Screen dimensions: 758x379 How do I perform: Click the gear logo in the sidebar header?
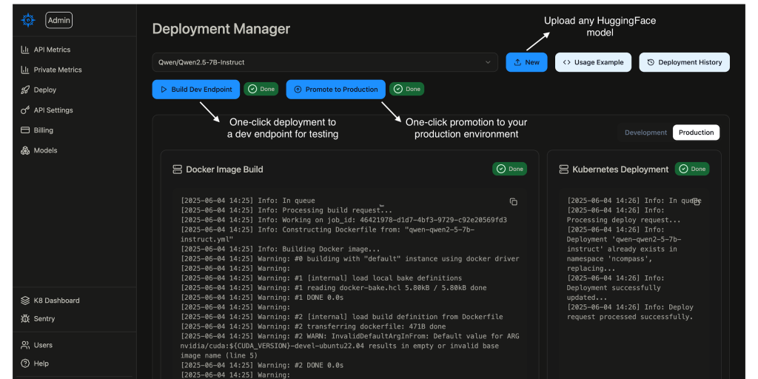[28, 21]
